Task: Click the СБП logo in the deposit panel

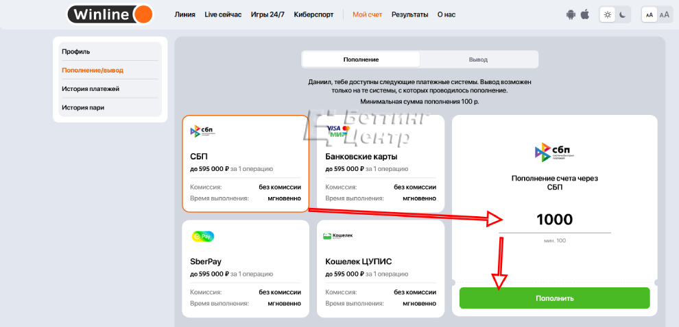Action: coord(555,152)
